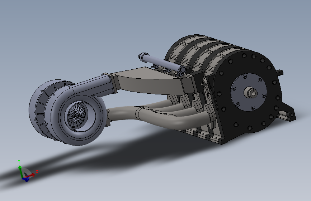The width and height of the screenshot is (311, 201).
Task: Select the fuel rail tube above the intake
Action: click(162, 63)
